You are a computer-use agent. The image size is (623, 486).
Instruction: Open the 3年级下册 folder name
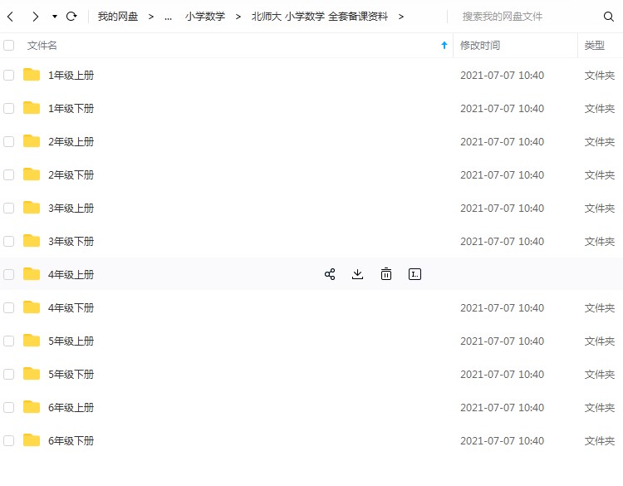tap(71, 241)
